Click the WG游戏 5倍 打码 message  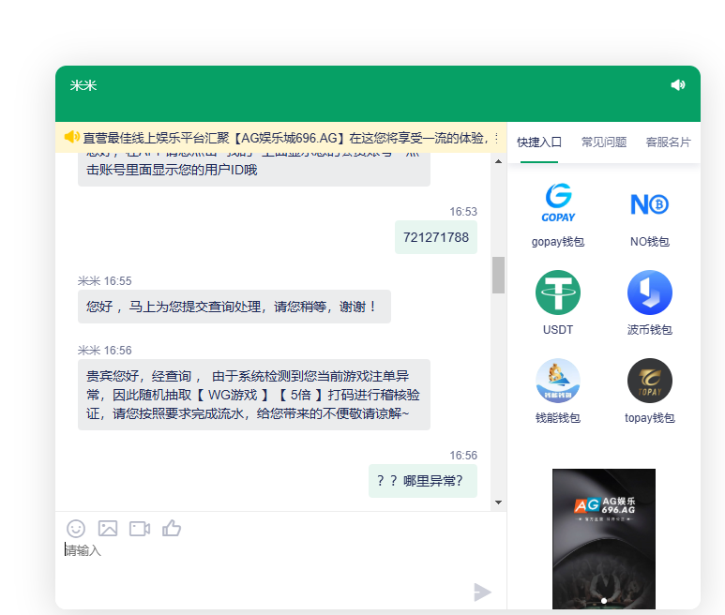(254, 395)
